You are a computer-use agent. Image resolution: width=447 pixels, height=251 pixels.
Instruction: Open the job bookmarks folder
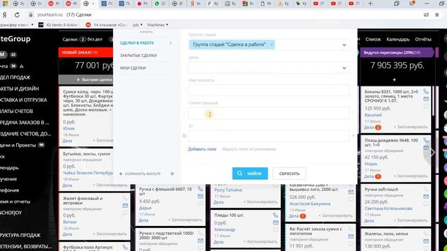tap(138, 25)
